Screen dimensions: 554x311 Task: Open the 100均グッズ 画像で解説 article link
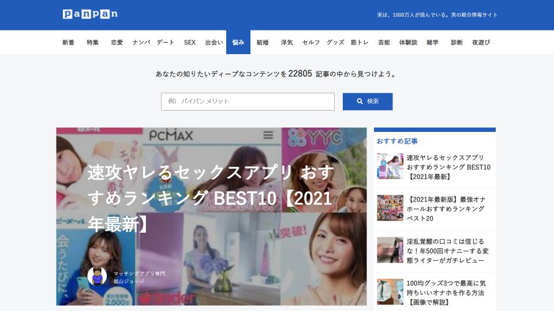447,292
